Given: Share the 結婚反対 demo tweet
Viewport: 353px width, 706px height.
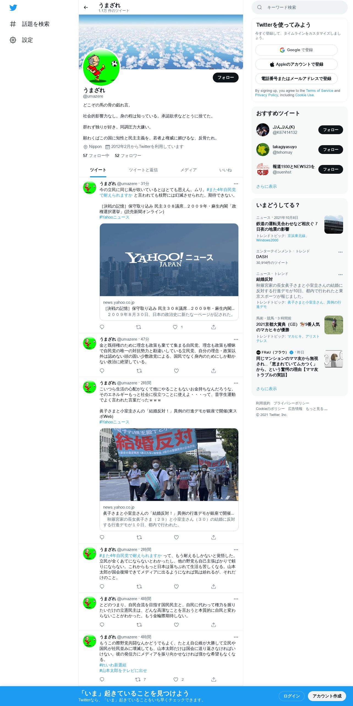Looking at the screenshot, I should point(214,537).
